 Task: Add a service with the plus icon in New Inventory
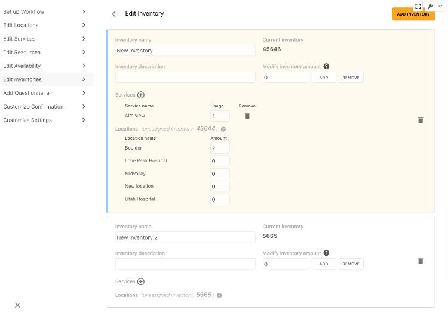[x=141, y=95]
